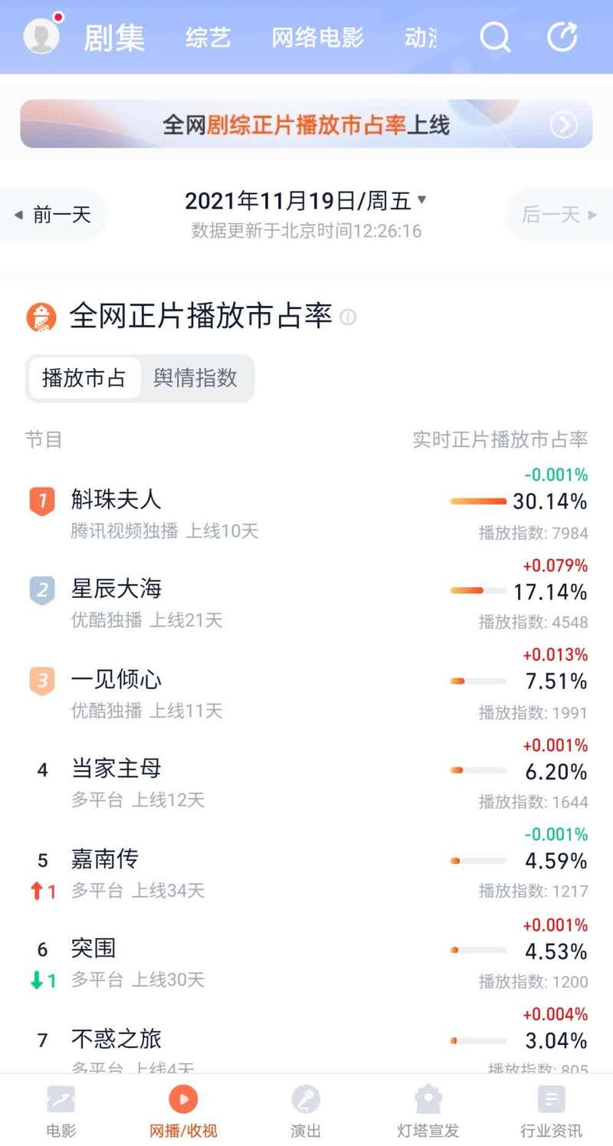Open the 灯塔宣发 lighthouse icon
This screenshot has width=613, height=1146.
(428, 1100)
